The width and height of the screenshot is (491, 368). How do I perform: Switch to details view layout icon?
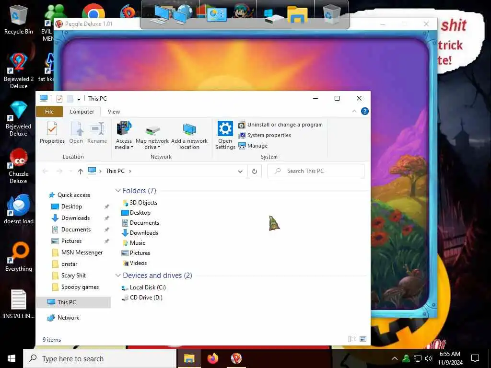352,339
